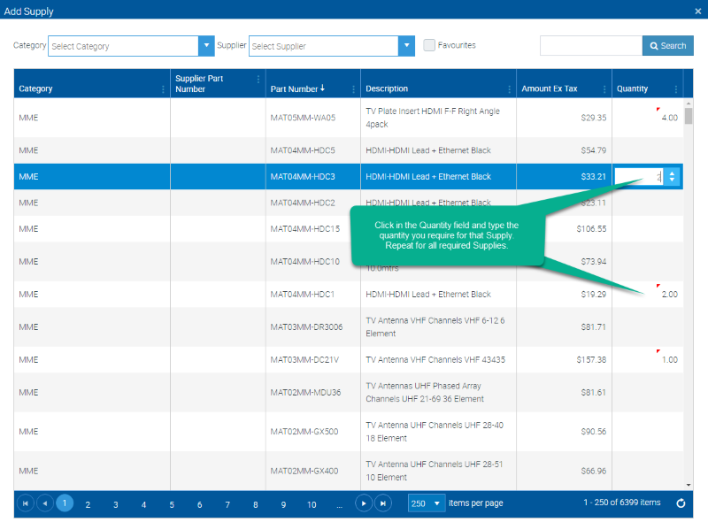Click the quantity stepper arrows for MAT04MM-HDC3
The width and height of the screenshot is (708, 522).
[672, 177]
